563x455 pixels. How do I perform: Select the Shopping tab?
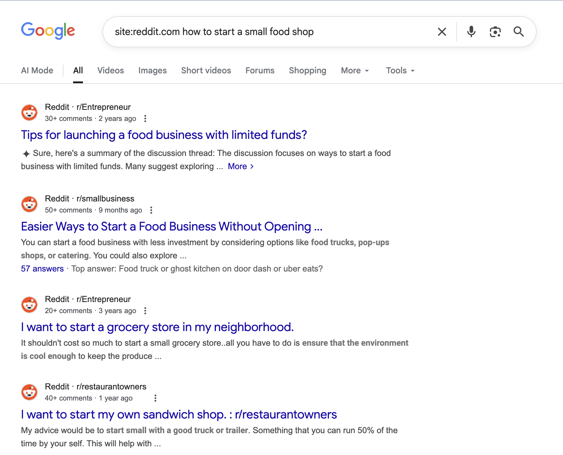click(308, 70)
